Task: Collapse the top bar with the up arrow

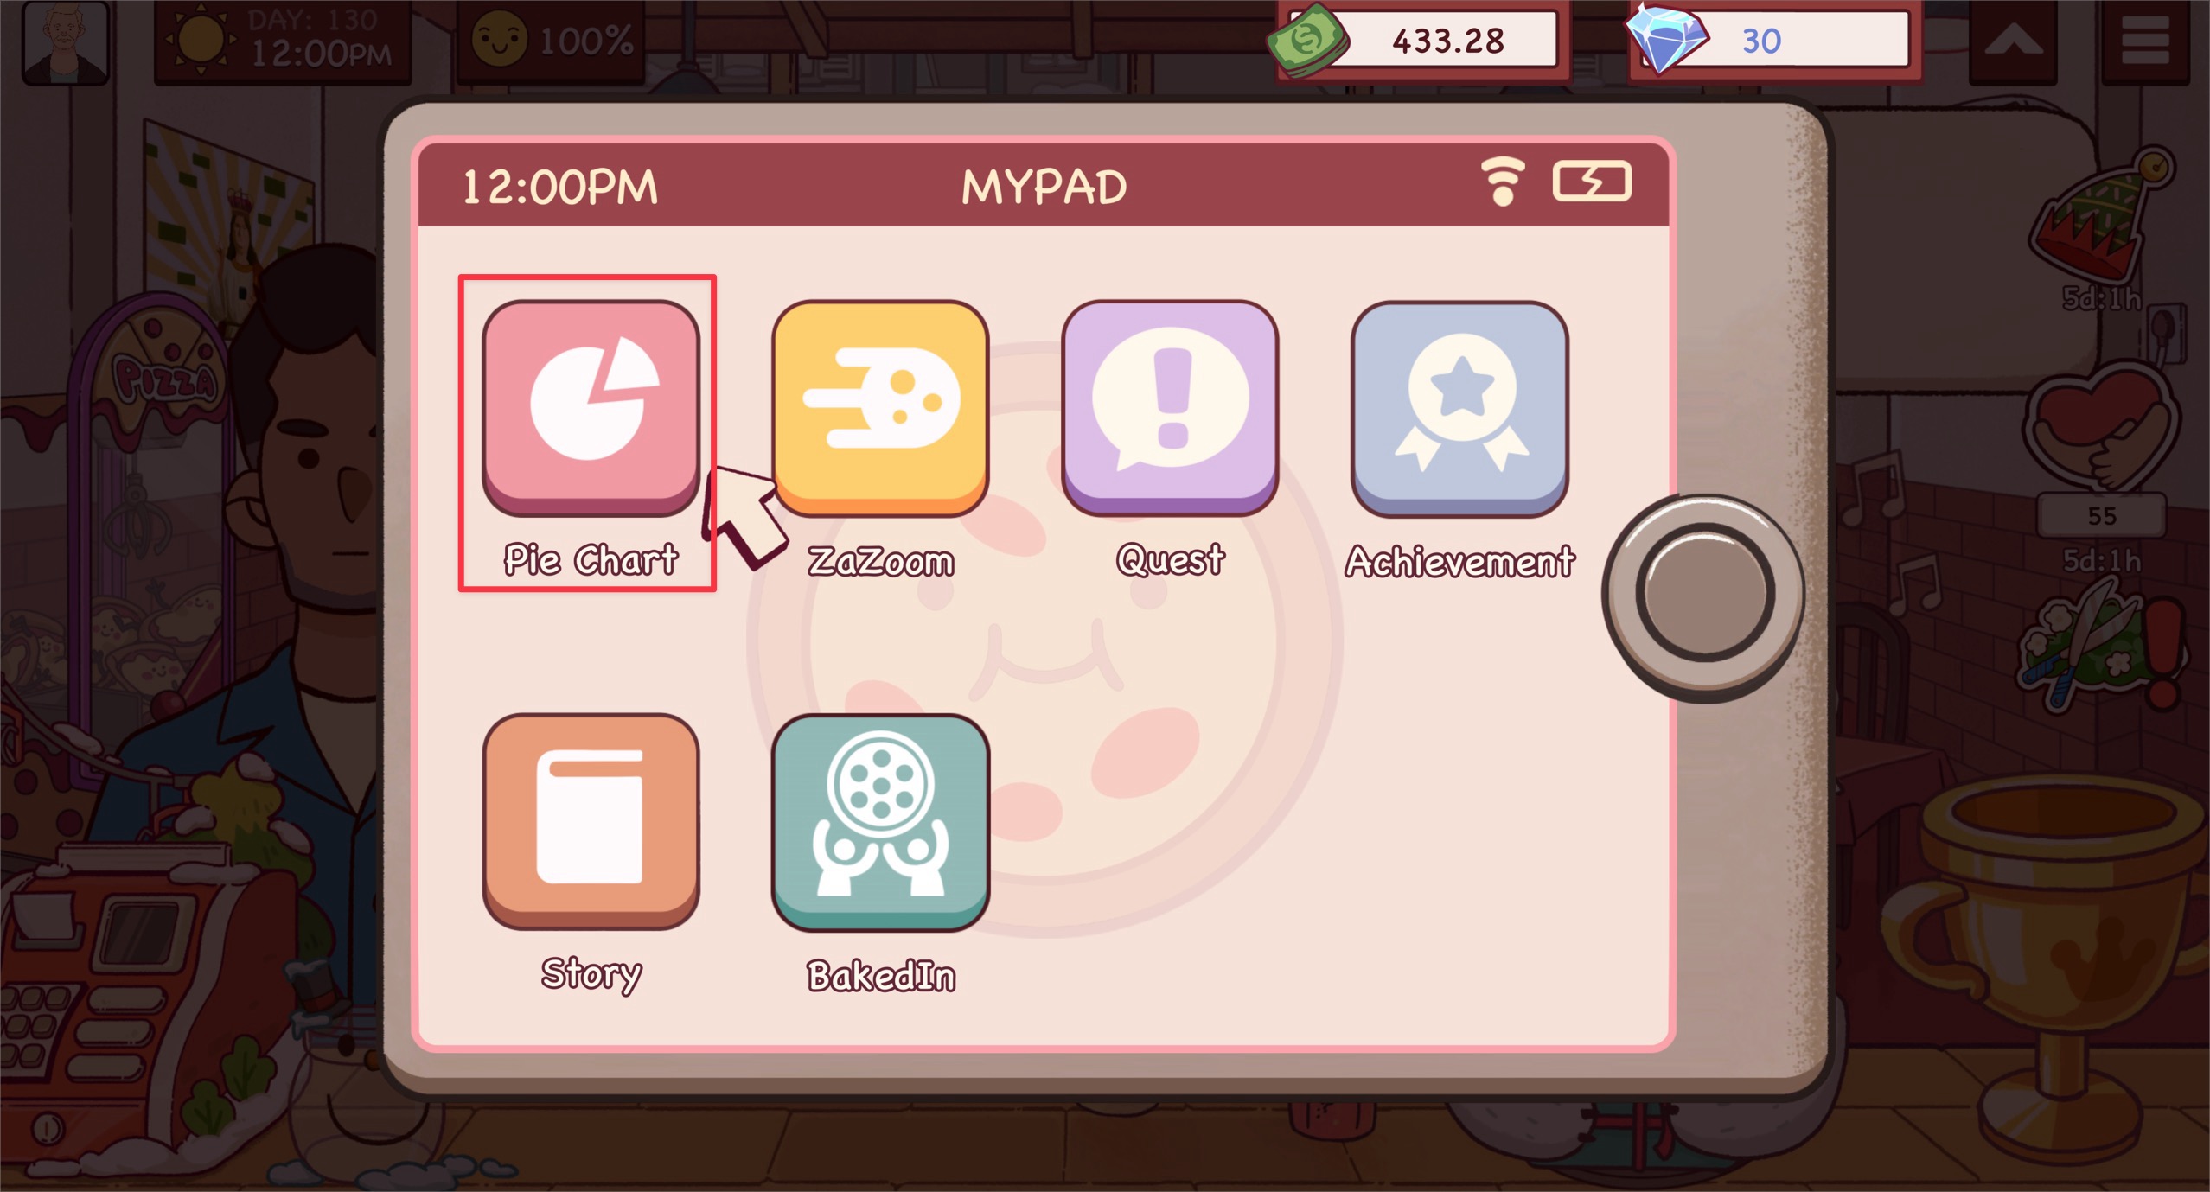Action: (x=2014, y=41)
